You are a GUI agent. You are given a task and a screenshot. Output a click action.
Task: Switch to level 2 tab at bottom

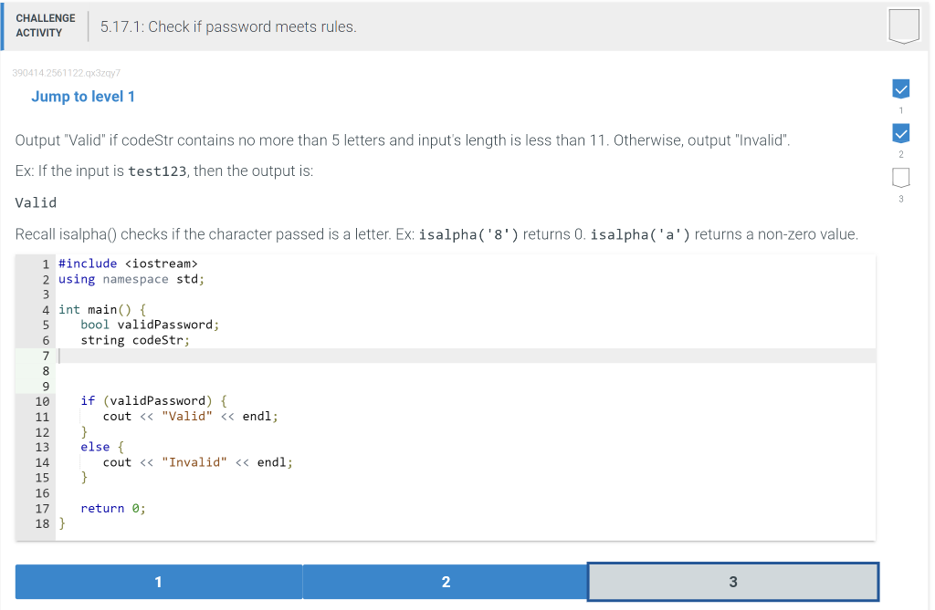pos(445,581)
